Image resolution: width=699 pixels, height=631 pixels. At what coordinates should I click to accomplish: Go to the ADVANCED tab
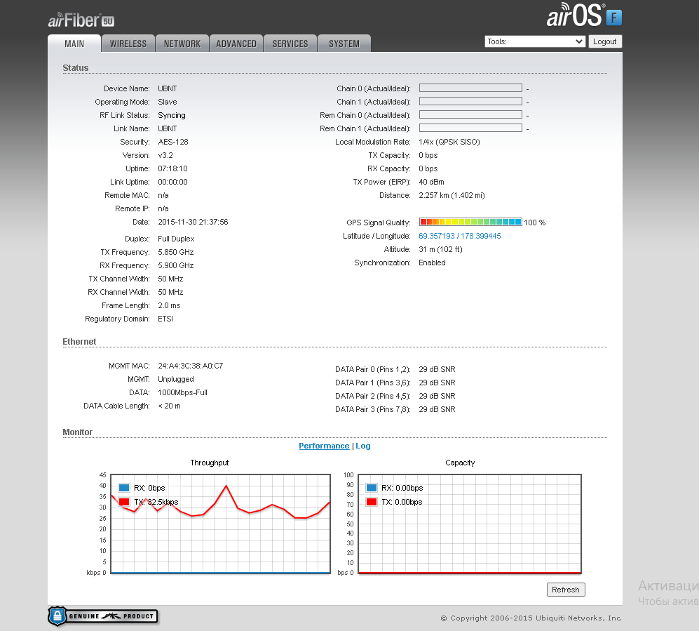[x=236, y=44]
